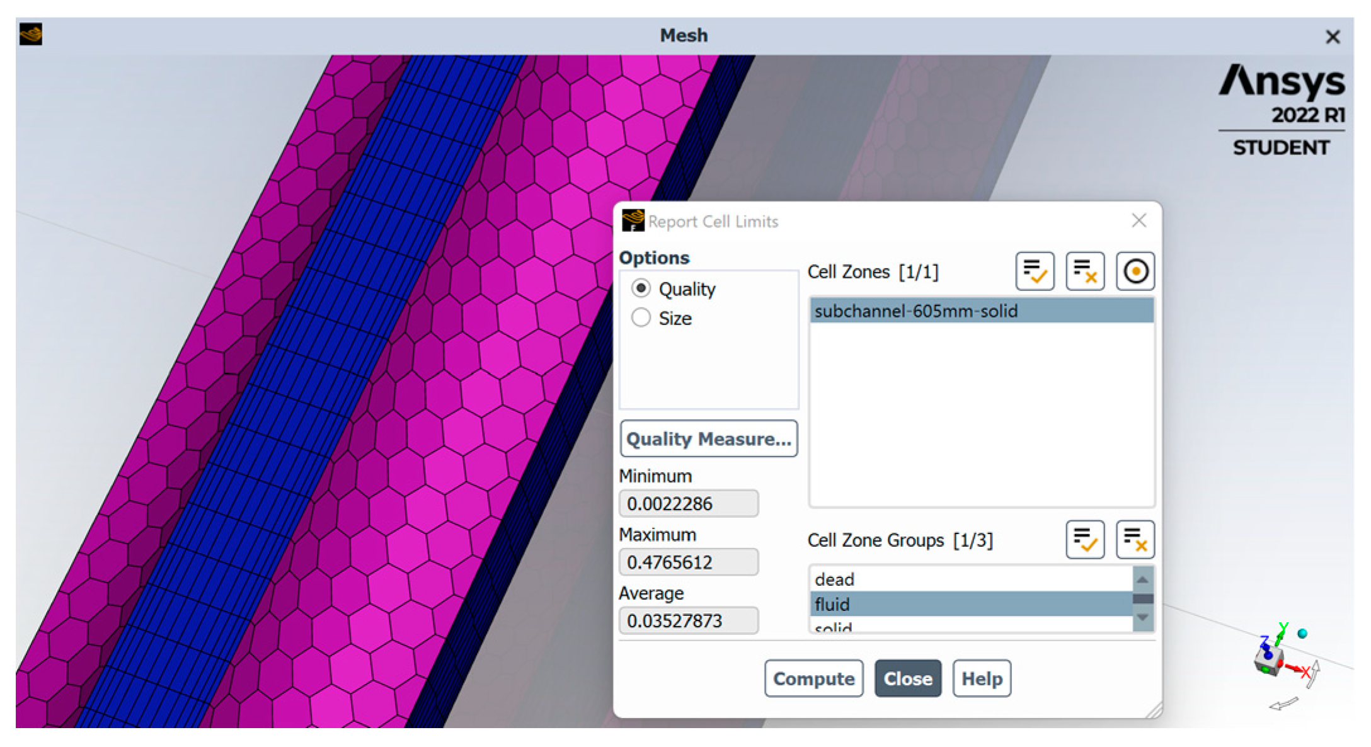Click the Report Cell Limits dialog icon

[x=633, y=221]
